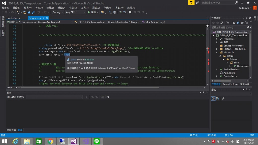The width and height of the screenshot is (258, 145).
Task: Undo the last edit with the Undo icon
Action: point(39,12)
